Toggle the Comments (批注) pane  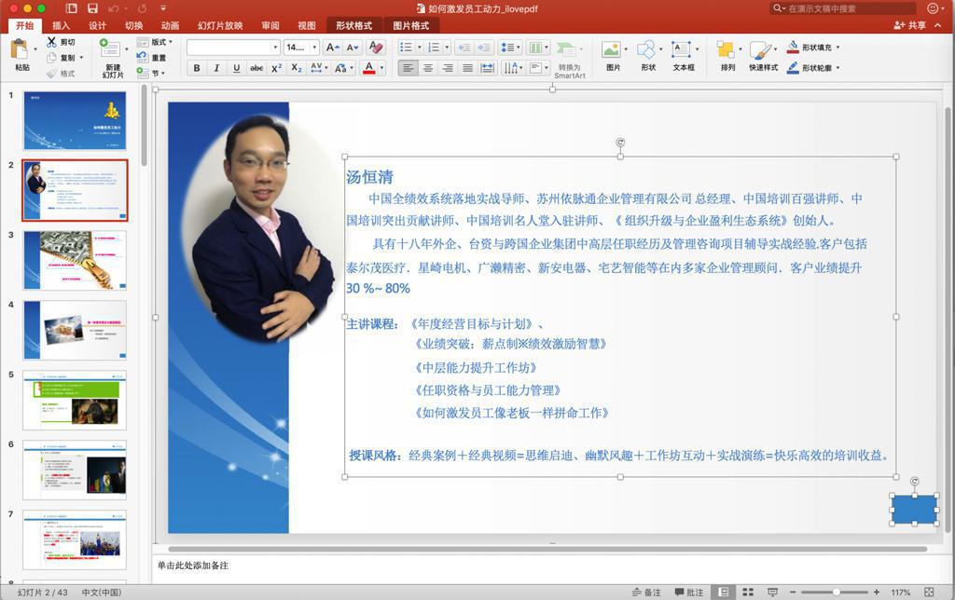(x=689, y=593)
